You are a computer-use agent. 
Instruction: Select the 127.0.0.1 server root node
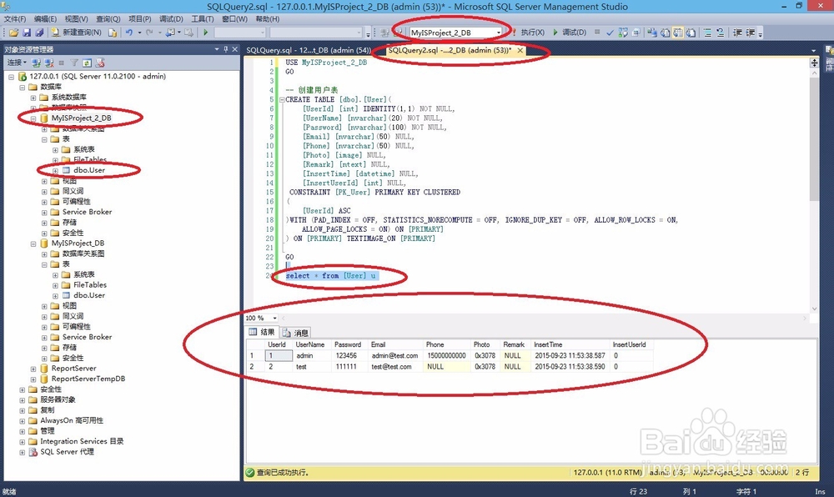98,77
